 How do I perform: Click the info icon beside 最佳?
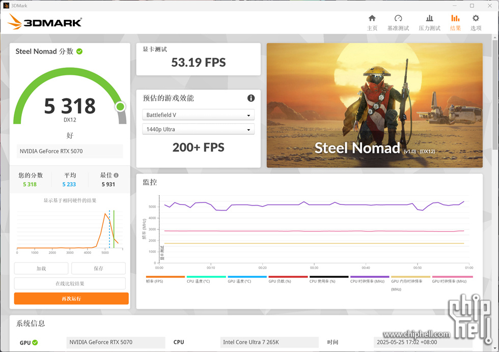pos(116,175)
